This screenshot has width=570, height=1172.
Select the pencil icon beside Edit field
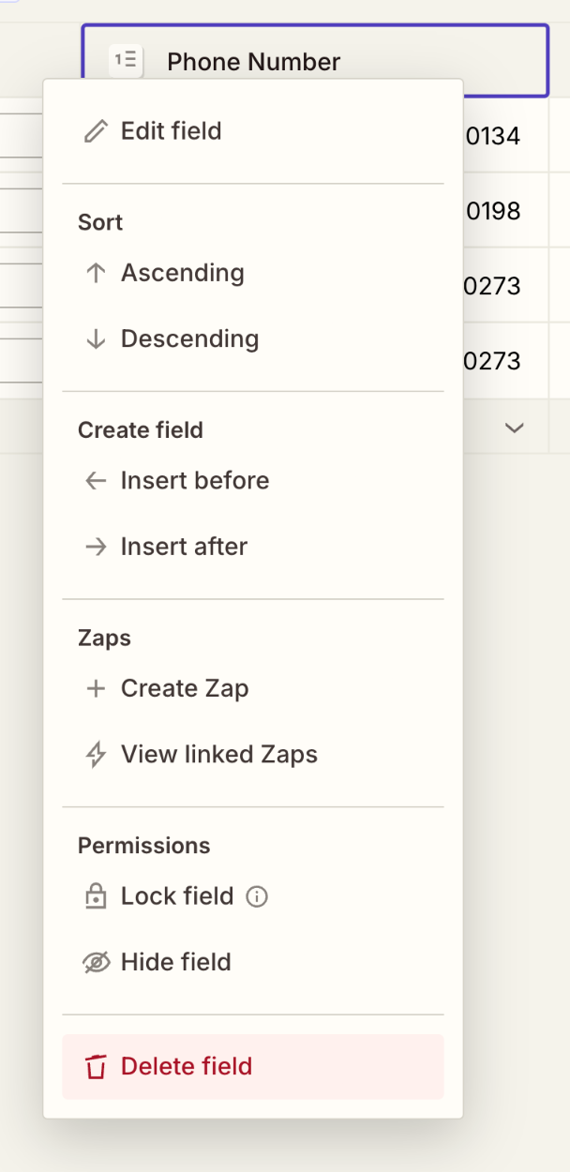[95, 131]
